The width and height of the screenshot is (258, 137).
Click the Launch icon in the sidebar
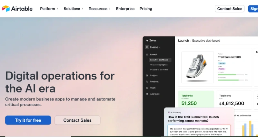pyautogui.click(x=147, y=55)
